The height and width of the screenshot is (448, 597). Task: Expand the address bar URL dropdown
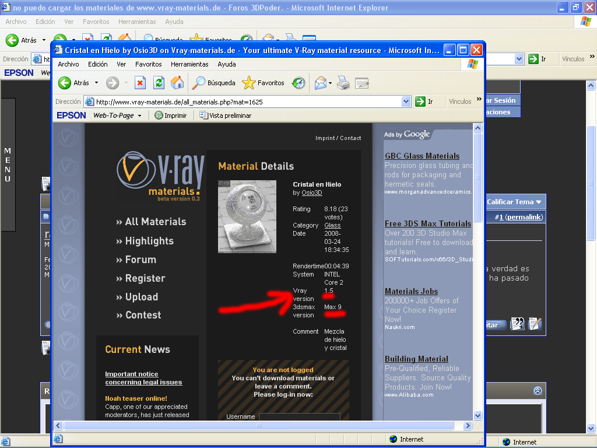coord(406,101)
